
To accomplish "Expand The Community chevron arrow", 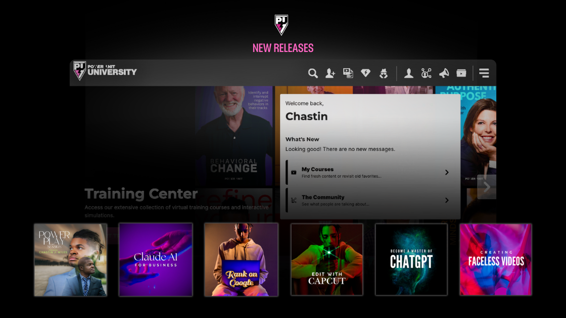I will point(447,200).
